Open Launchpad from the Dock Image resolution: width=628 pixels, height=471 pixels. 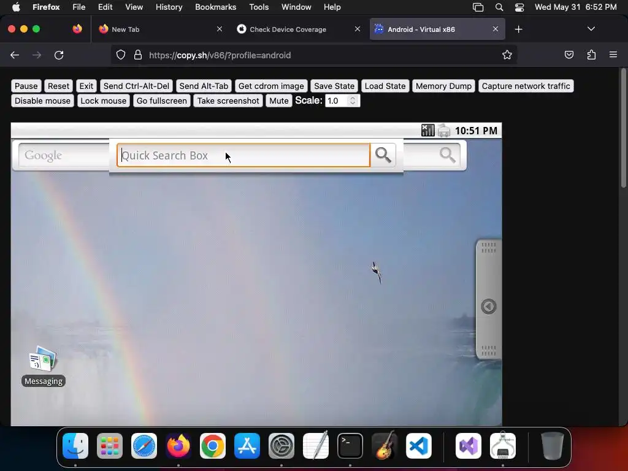coord(110,446)
